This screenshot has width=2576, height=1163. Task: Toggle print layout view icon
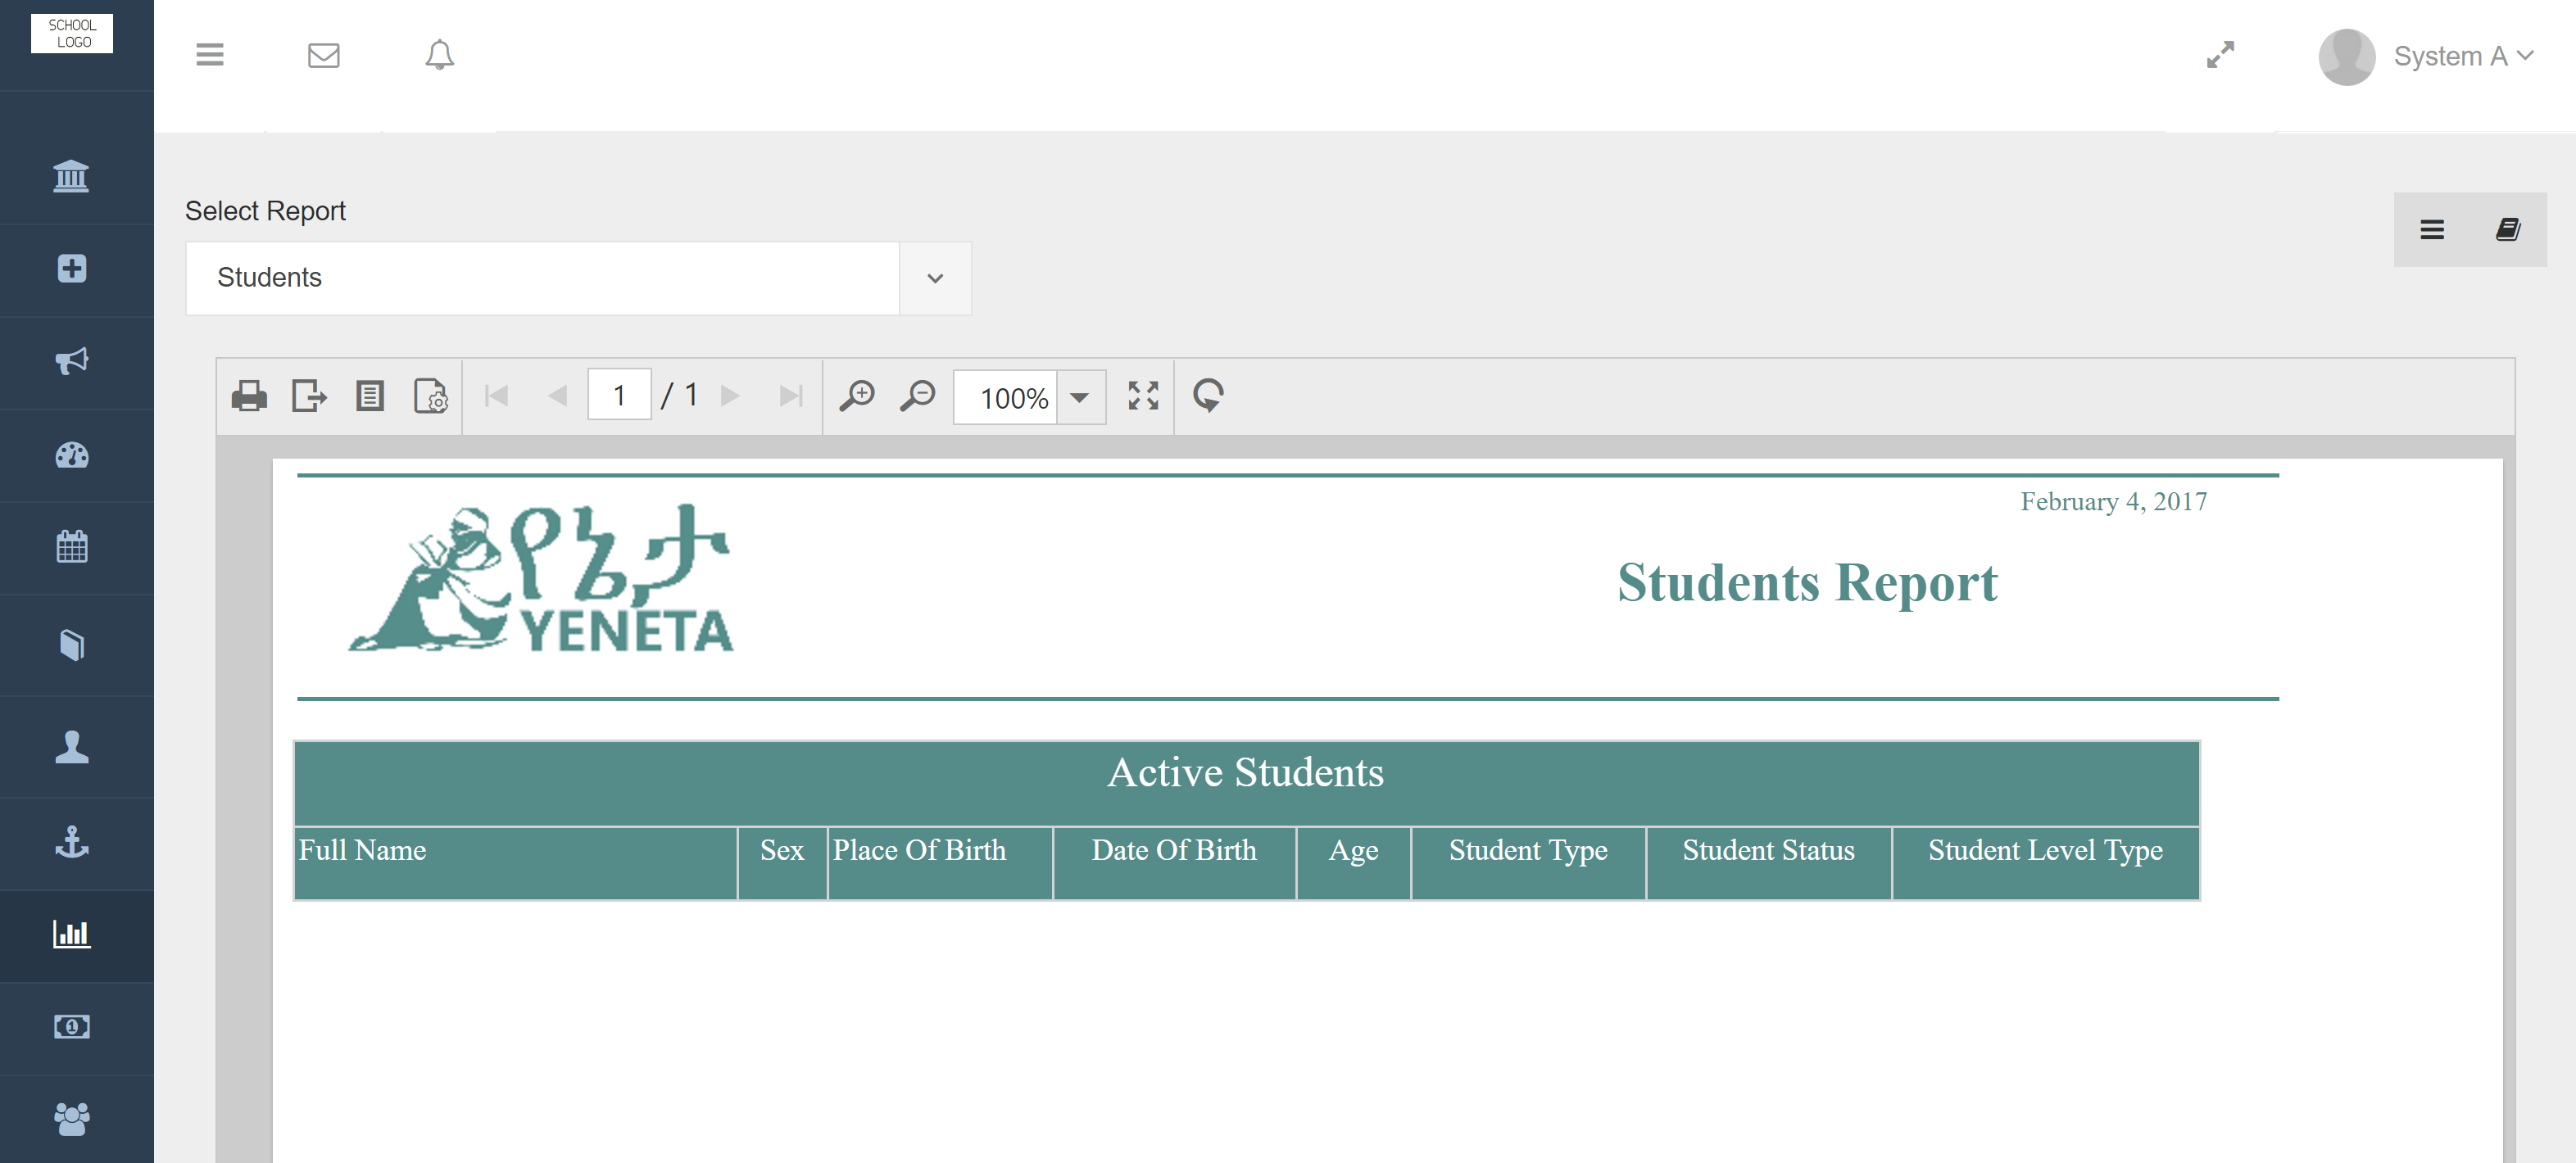370,396
